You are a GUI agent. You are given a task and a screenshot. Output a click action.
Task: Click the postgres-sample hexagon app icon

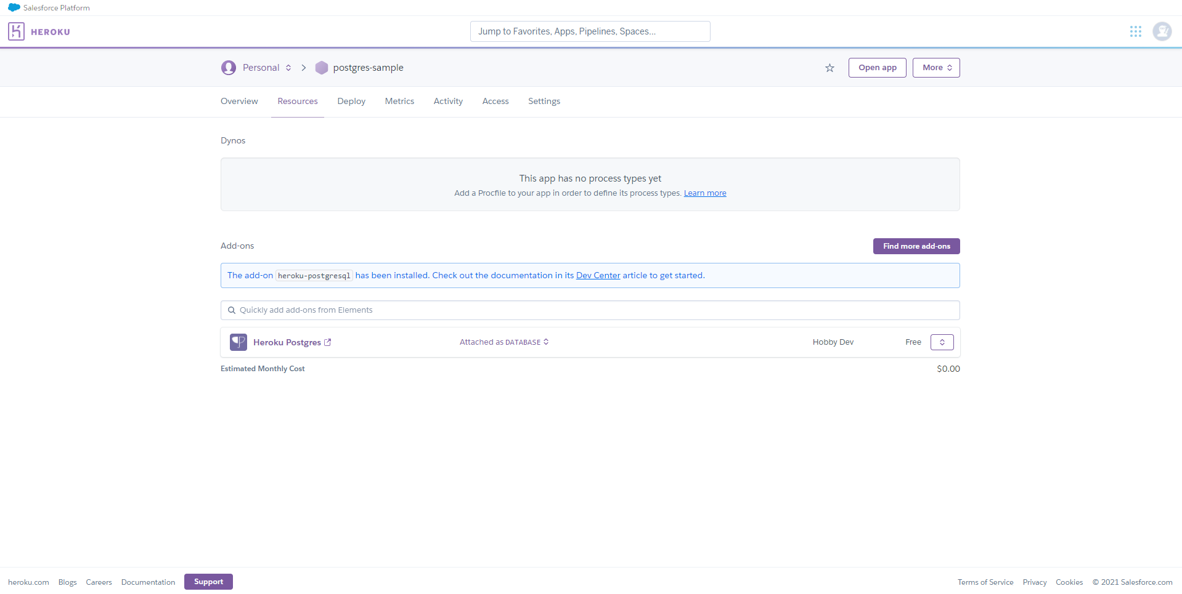pos(322,68)
